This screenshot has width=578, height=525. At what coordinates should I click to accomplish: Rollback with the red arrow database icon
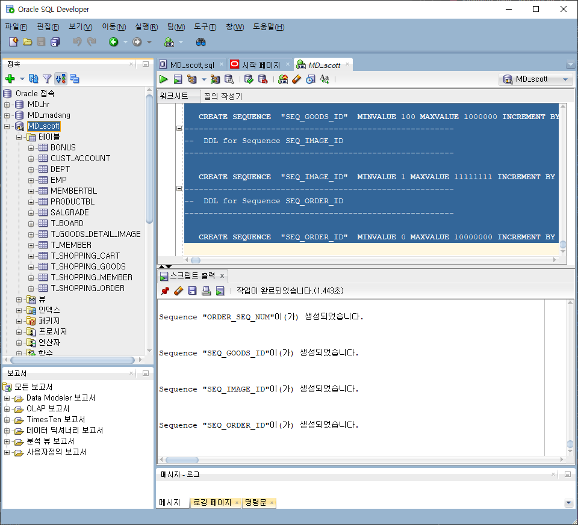[263, 79]
